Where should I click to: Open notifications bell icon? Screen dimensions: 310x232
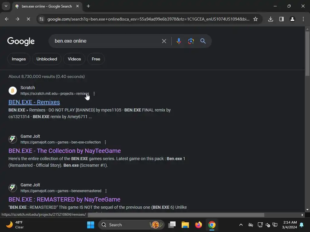tap(302, 225)
